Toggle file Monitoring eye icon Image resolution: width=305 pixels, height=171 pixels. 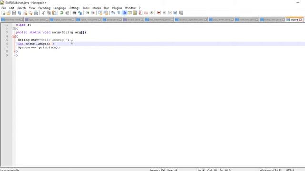pyautogui.click(x=152, y=13)
